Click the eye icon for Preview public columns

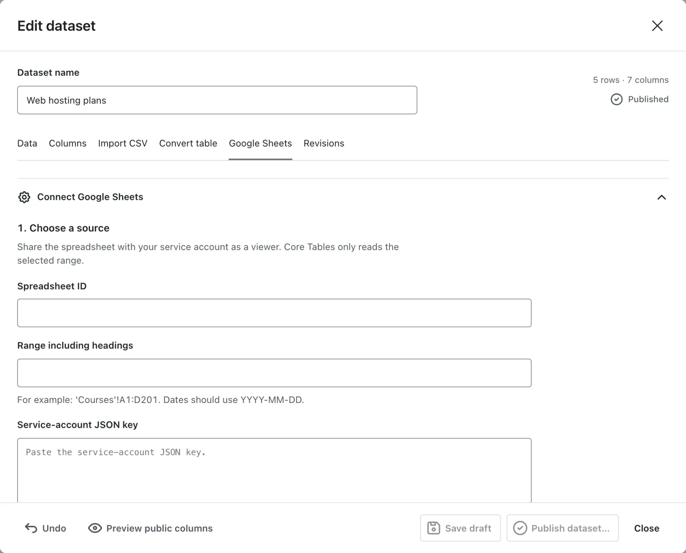[x=95, y=528]
